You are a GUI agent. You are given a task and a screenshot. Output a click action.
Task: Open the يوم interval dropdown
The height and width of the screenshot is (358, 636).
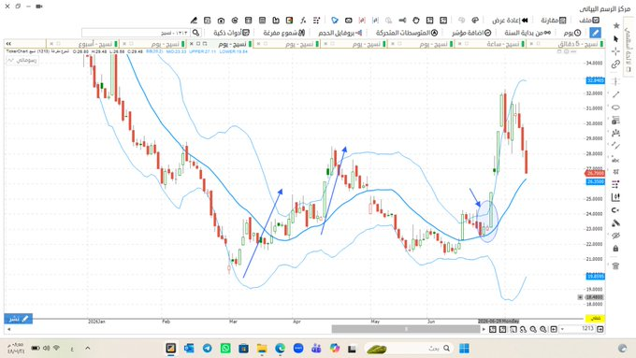572,33
